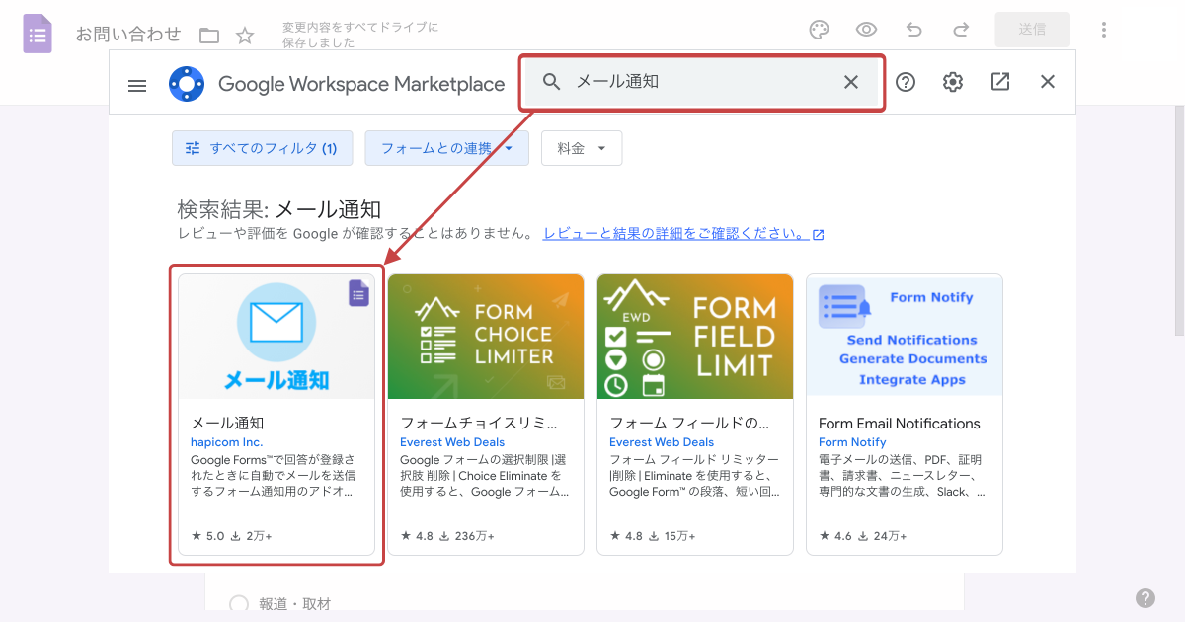
Task: Open the Form Choice Limiter thumbnail
Action: point(486,337)
